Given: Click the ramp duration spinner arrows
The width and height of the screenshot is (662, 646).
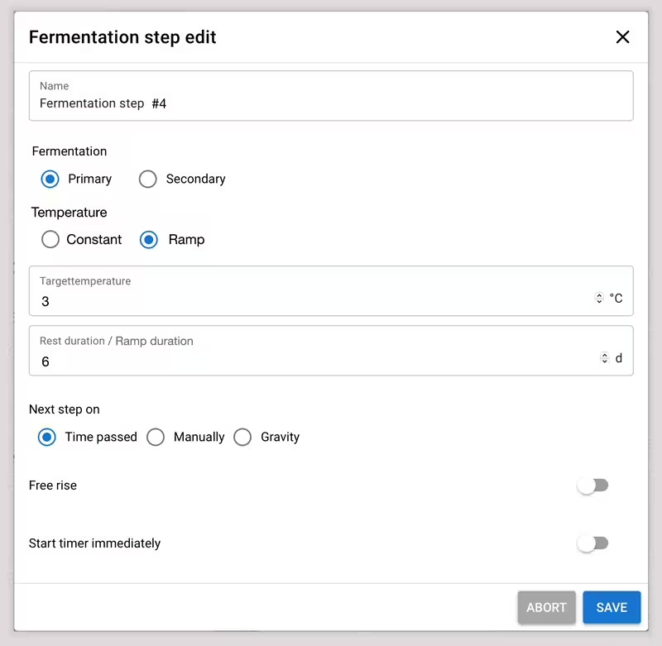Looking at the screenshot, I should point(604,359).
